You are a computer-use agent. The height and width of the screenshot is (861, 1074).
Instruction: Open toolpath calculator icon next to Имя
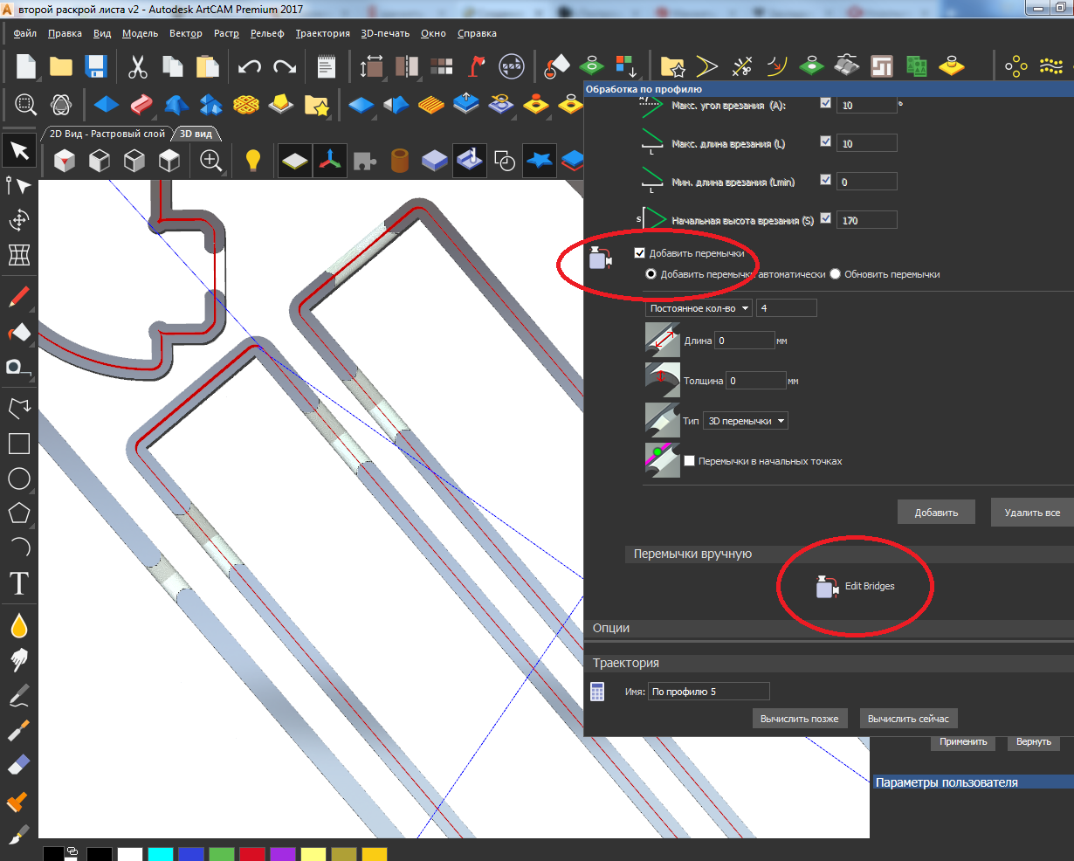click(x=598, y=692)
